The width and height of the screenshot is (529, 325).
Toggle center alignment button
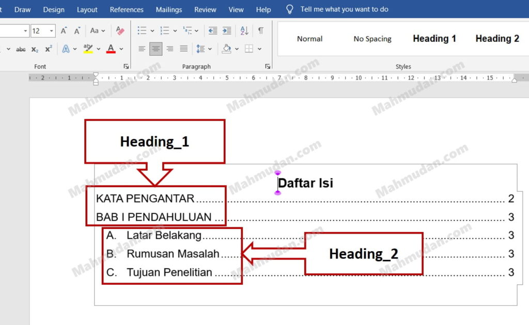(155, 49)
